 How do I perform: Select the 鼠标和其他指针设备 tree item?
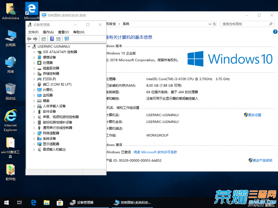(x=57, y=122)
